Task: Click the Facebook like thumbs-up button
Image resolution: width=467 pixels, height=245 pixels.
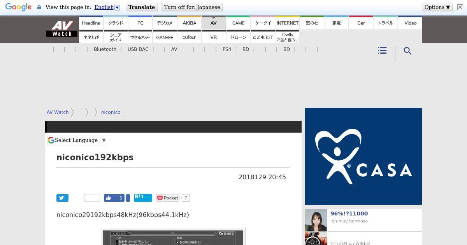Action: click(x=114, y=198)
